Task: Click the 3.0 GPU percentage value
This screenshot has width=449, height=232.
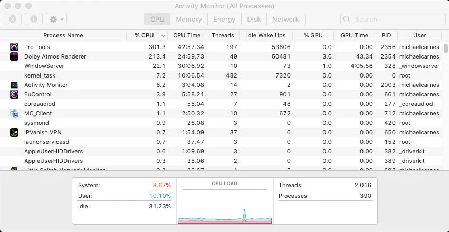Action: click(327, 56)
